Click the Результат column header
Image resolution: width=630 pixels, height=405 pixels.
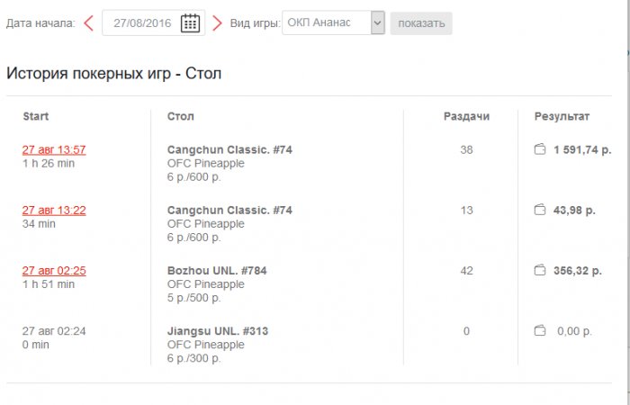[562, 117]
